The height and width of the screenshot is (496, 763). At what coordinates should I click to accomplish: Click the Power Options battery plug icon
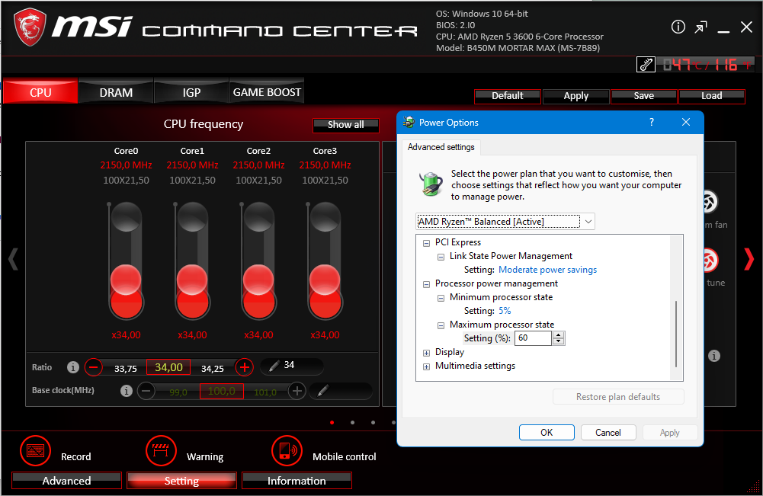[x=431, y=184]
